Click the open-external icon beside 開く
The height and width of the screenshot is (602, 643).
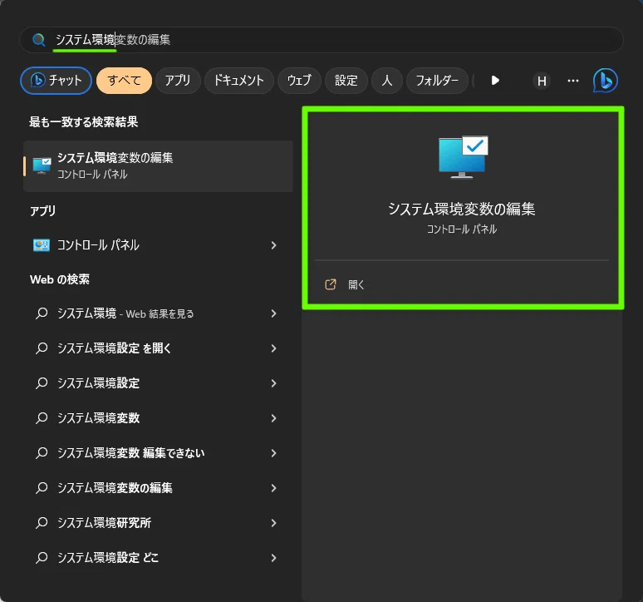coord(331,284)
